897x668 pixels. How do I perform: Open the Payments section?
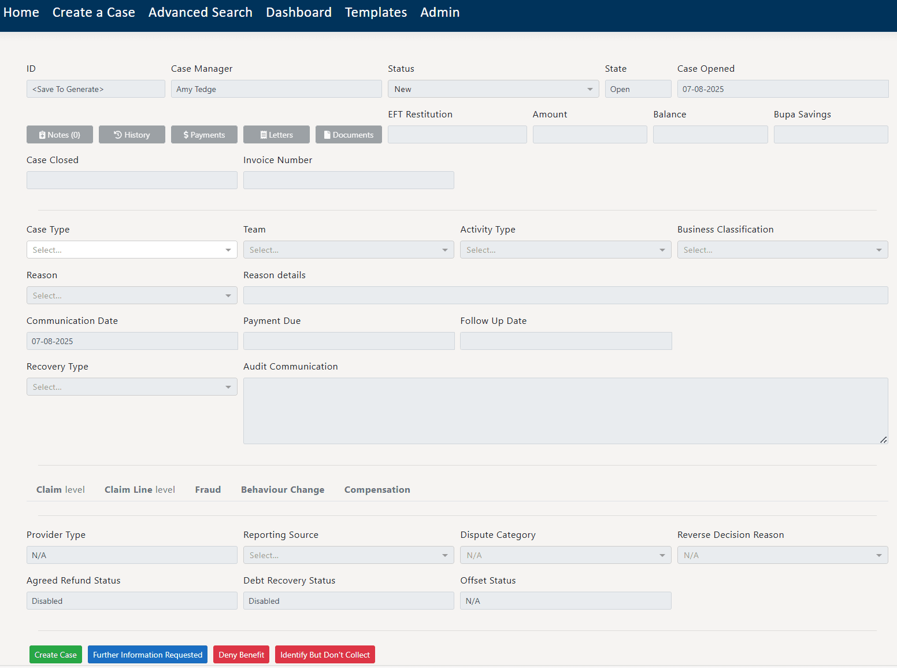click(x=204, y=135)
